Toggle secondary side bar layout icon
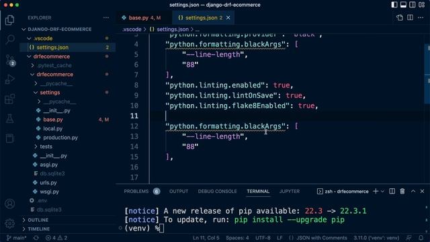 412,5
